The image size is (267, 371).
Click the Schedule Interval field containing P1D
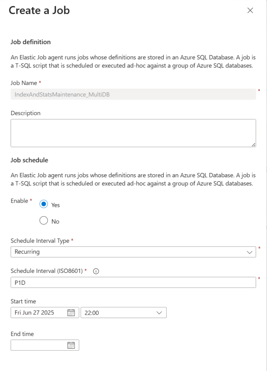click(x=133, y=283)
